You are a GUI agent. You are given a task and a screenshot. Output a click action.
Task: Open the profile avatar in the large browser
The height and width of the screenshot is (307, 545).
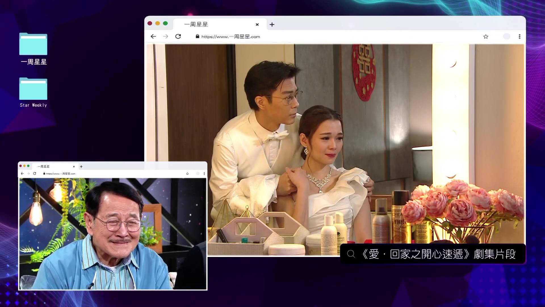pyautogui.click(x=506, y=36)
